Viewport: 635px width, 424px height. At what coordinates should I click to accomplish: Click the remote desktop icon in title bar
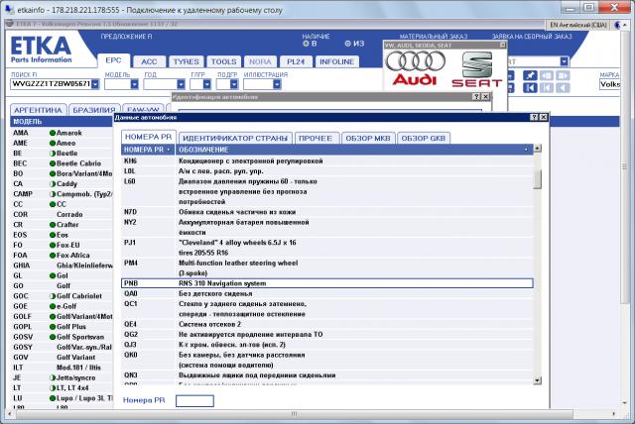pyautogui.click(x=9, y=9)
